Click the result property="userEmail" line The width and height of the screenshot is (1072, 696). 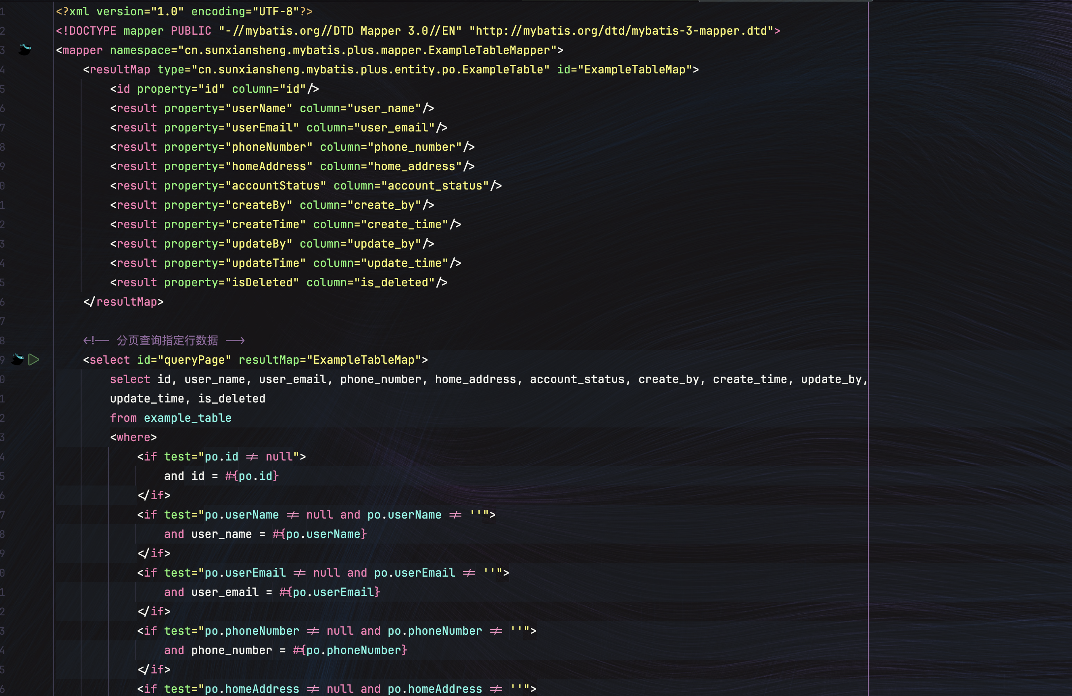(x=279, y=127)
